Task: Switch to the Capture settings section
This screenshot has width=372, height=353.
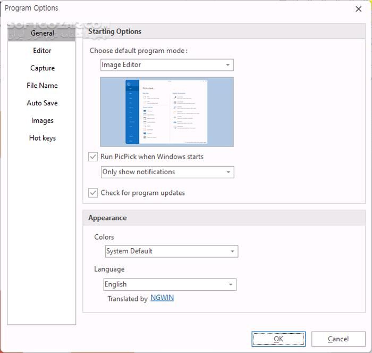Action: pos(42,68)
